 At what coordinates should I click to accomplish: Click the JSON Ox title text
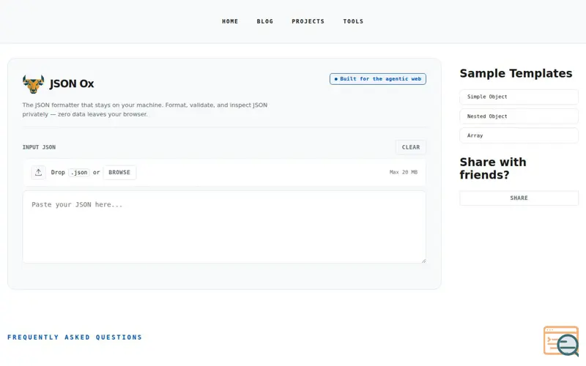pyautogui.click(x=72, y=83)
